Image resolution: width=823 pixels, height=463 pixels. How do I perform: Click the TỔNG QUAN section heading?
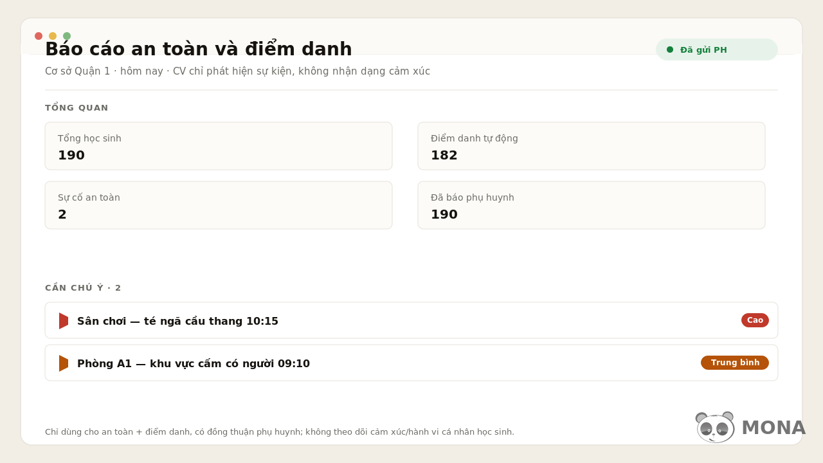[77, 108]
